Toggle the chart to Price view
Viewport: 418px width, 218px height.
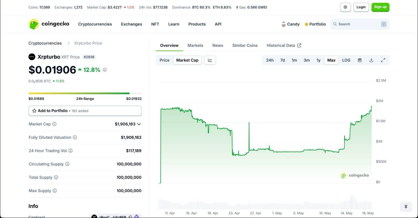point(164,60)
